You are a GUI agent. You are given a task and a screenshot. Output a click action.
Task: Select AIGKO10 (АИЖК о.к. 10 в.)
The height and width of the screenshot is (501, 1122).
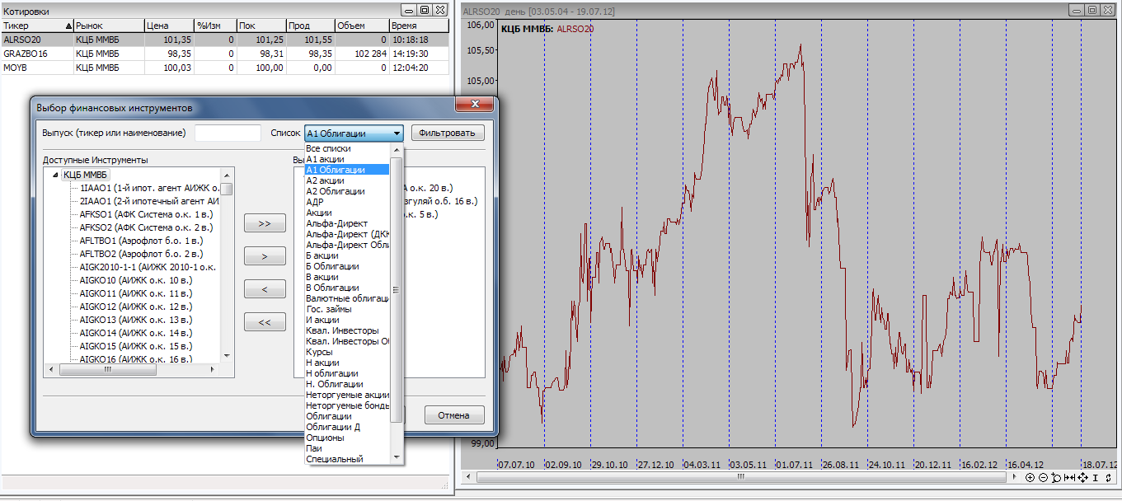135,280
